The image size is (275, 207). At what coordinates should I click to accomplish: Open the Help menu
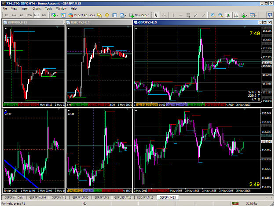pos(73,8)
